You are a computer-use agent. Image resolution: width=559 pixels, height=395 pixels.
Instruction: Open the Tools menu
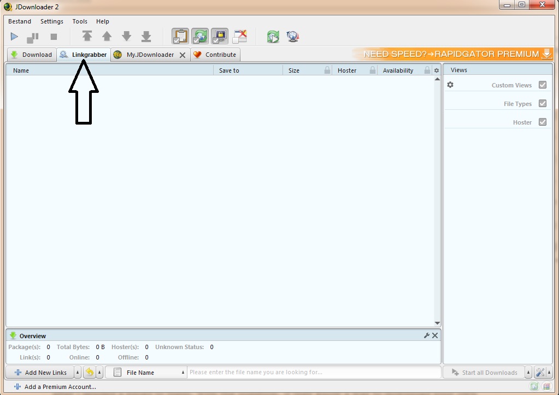(80, 21)
